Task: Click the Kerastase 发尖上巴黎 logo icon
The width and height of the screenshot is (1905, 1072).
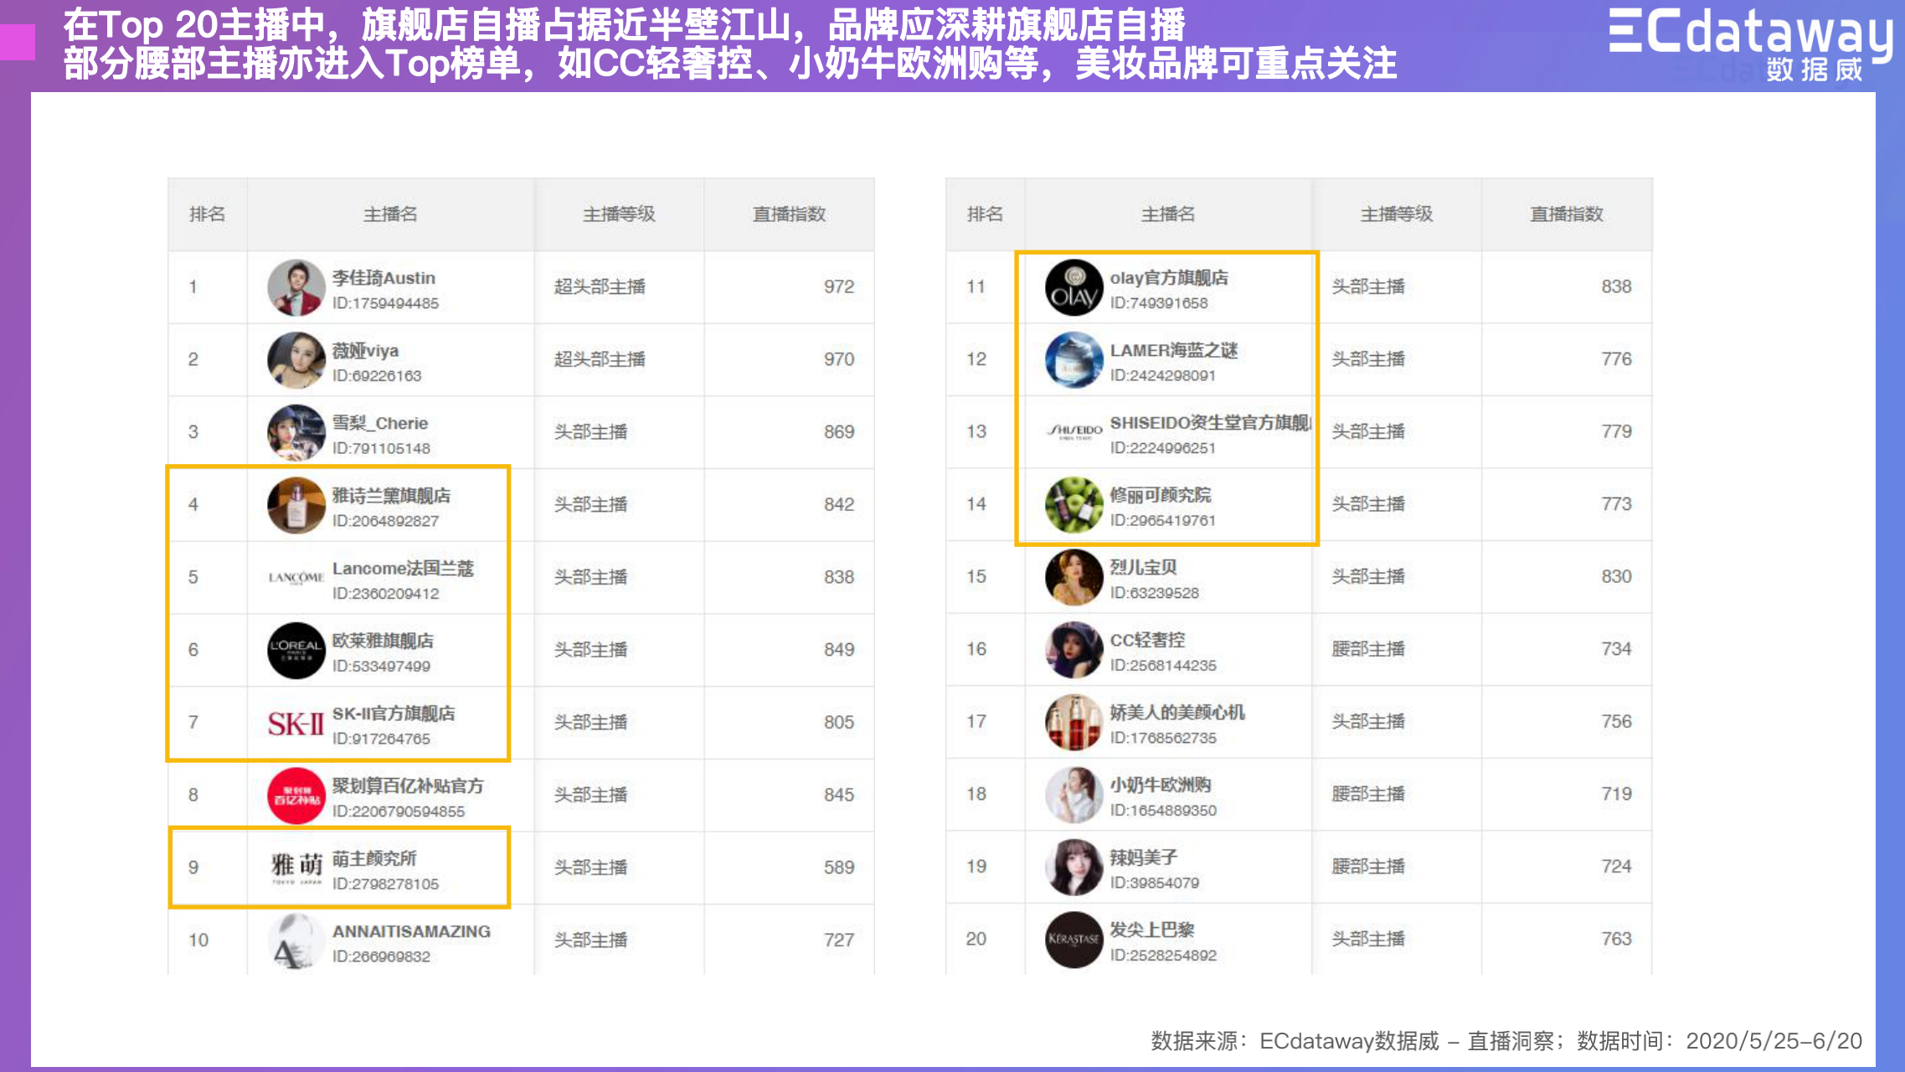Action: (x=1073, y=940)
